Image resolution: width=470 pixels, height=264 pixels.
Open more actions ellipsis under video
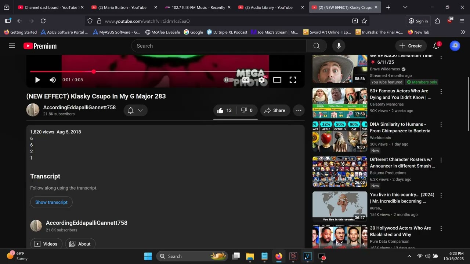pos(299,110)
